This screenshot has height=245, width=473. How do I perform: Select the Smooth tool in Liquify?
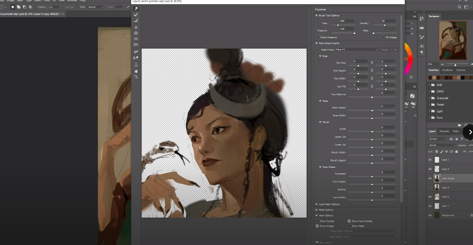[x=136, y=21]
